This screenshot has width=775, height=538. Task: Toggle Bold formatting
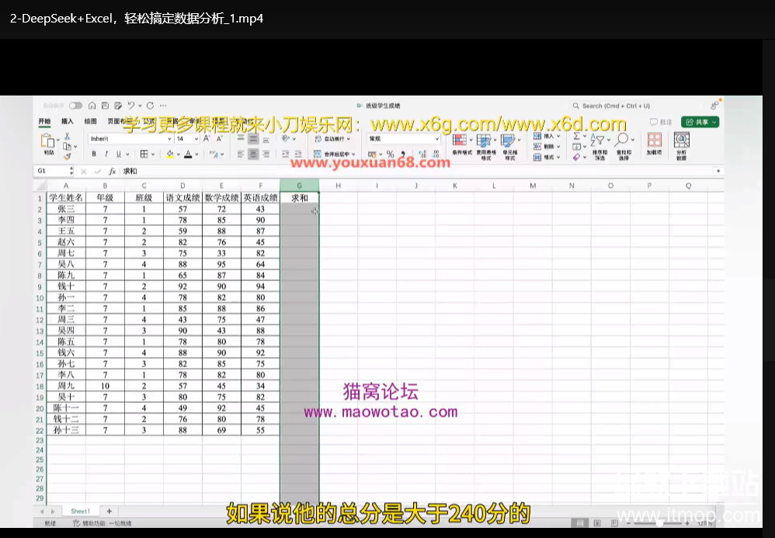click(93, 154)
